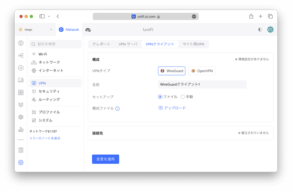
Task: Open page options menu in address bar
Action: pyautogui.click(x=194, y=16)
